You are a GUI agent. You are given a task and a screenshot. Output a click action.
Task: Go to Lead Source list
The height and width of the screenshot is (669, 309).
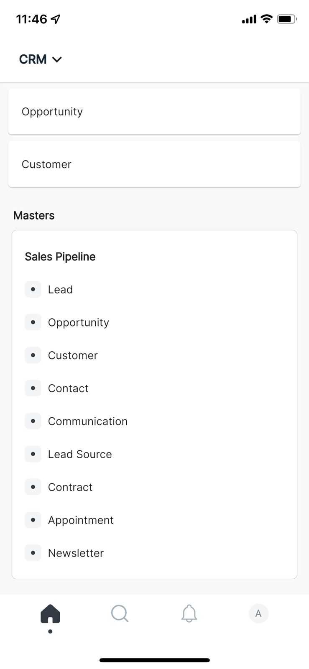80,454
